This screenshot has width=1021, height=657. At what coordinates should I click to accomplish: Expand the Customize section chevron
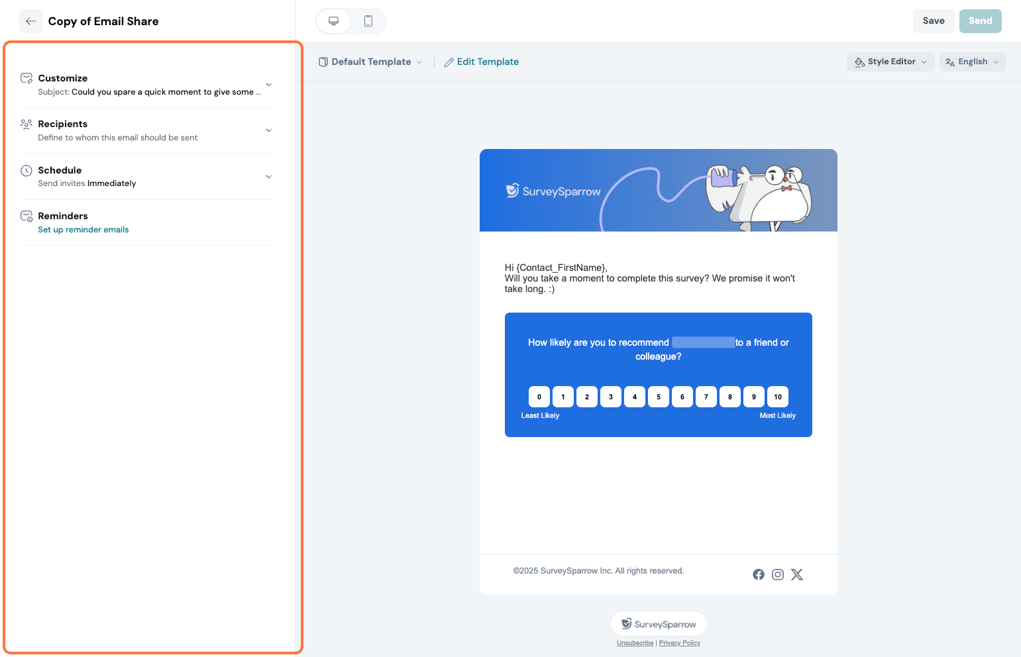pyautogui.click(x=268, y=85)
